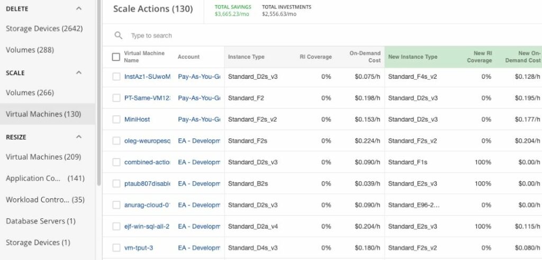Click the Standard_E96-2... new instance cell
The height and width of the screenshot is (260, 542).
(x=414, y=205)
